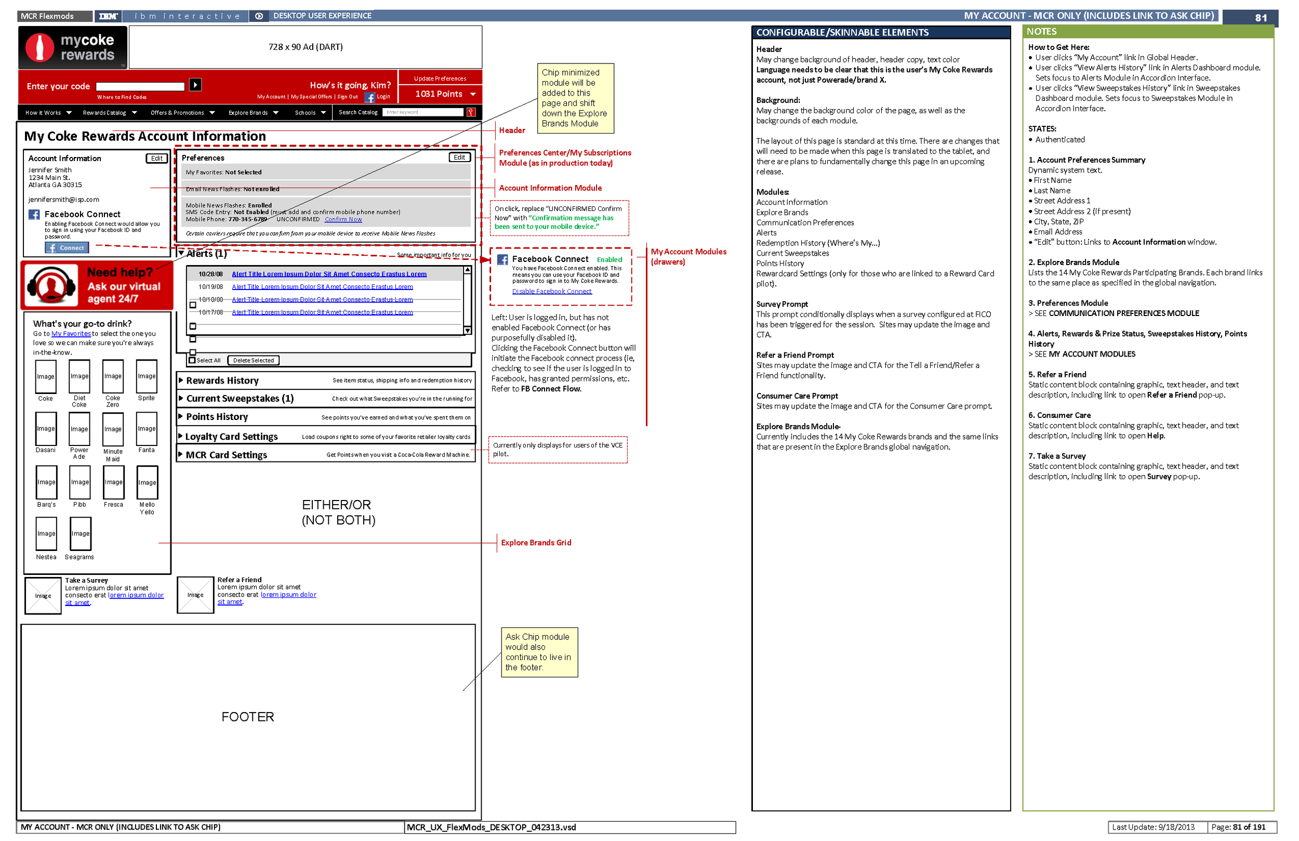Open the My Account header link
The image size is (1299, 841).
coord(271,97)
